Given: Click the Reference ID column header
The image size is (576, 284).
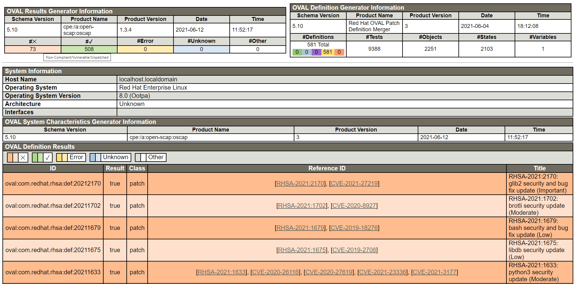Looking at the screenshot, I should pyautogui.click(x=327, y=168).
